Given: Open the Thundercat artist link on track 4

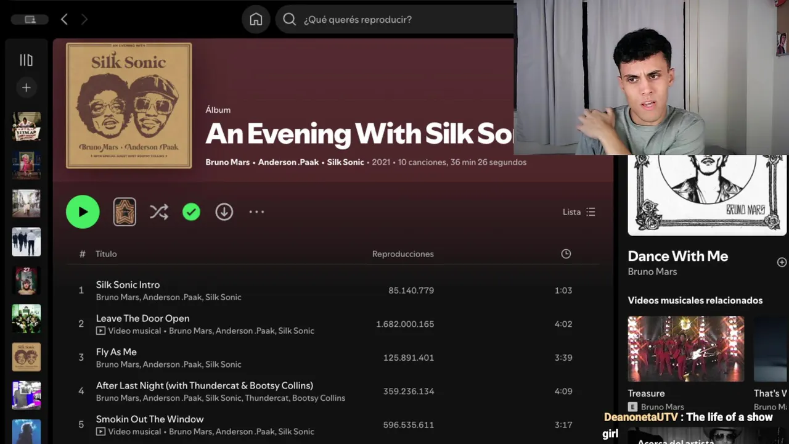Looking at the screenshot, I should pyautogui.click(x=265, y=398).
